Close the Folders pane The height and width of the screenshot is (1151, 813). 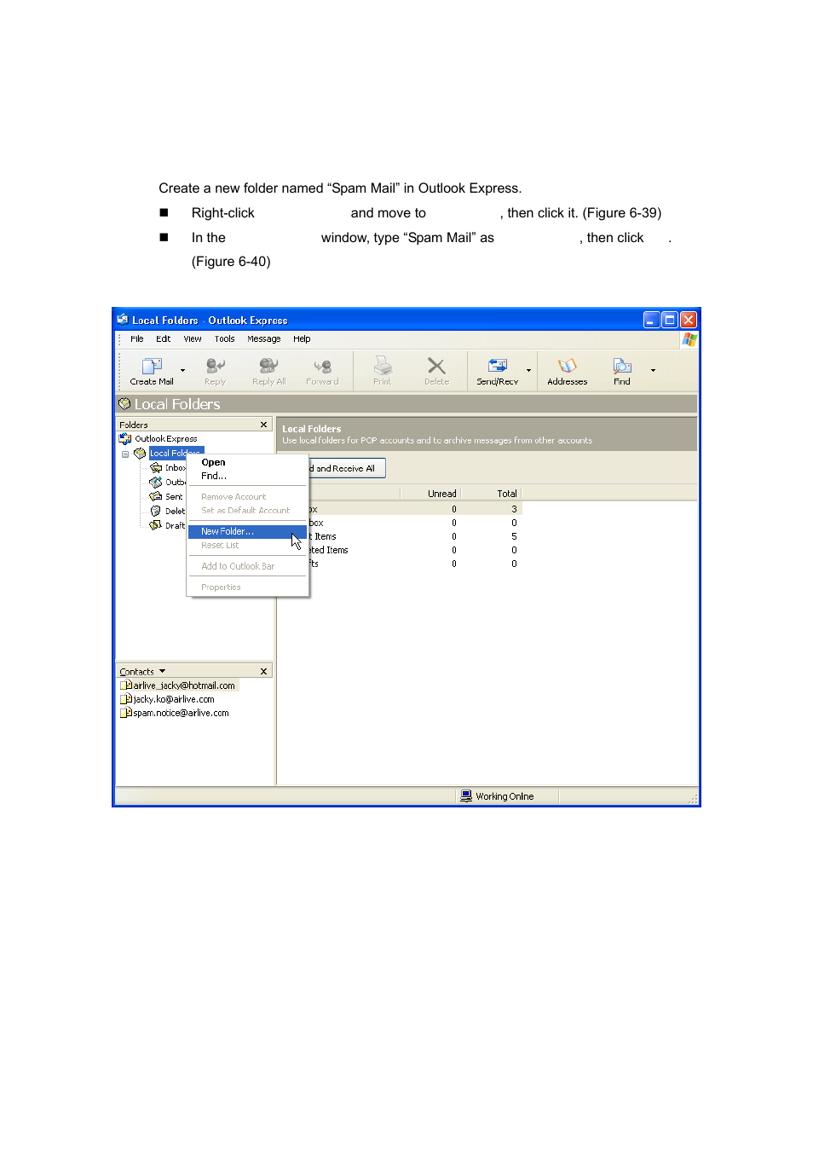pyautogui.click(x=263, y=425)
